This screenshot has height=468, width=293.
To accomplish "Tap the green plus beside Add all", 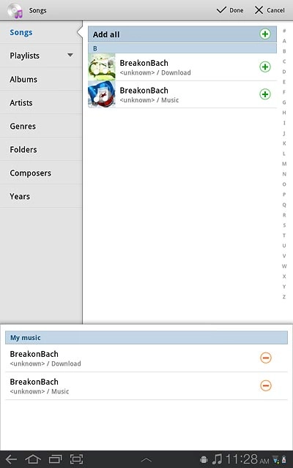I will coord(265,34).
